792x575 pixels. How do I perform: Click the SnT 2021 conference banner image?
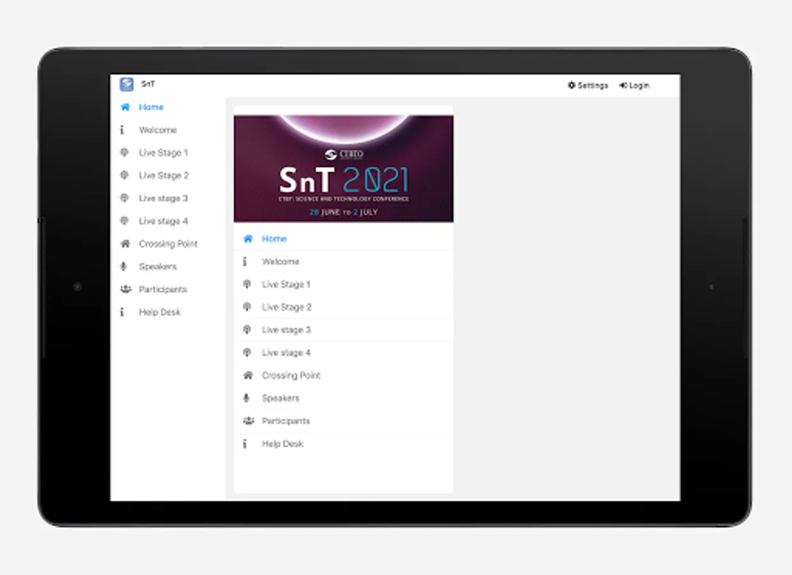click(344, 169)
